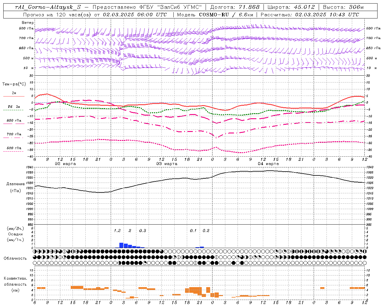Click the "(мм/3ч.)" precipitation unit label
Viewport: 382px width, 305px height.
(16, 229)
